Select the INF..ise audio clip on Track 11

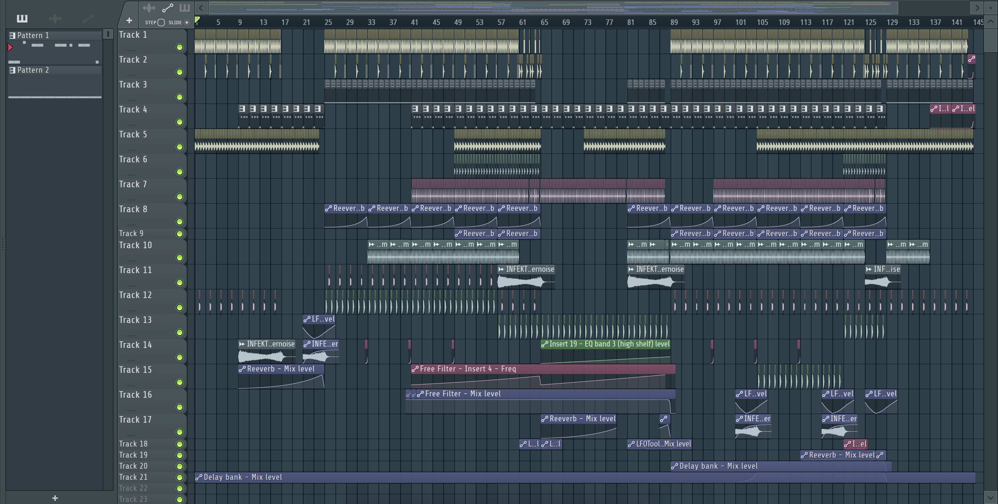[x=883, y=276]
